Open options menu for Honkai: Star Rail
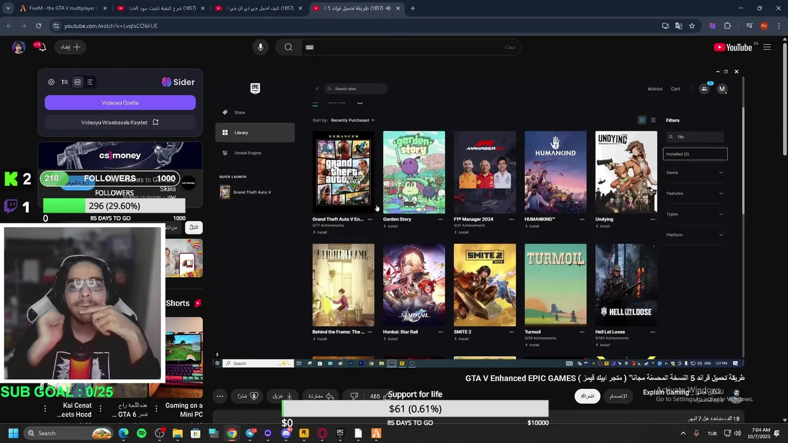Image resolution: width=788 pixels, height=443 pixels. coord(440,332)
